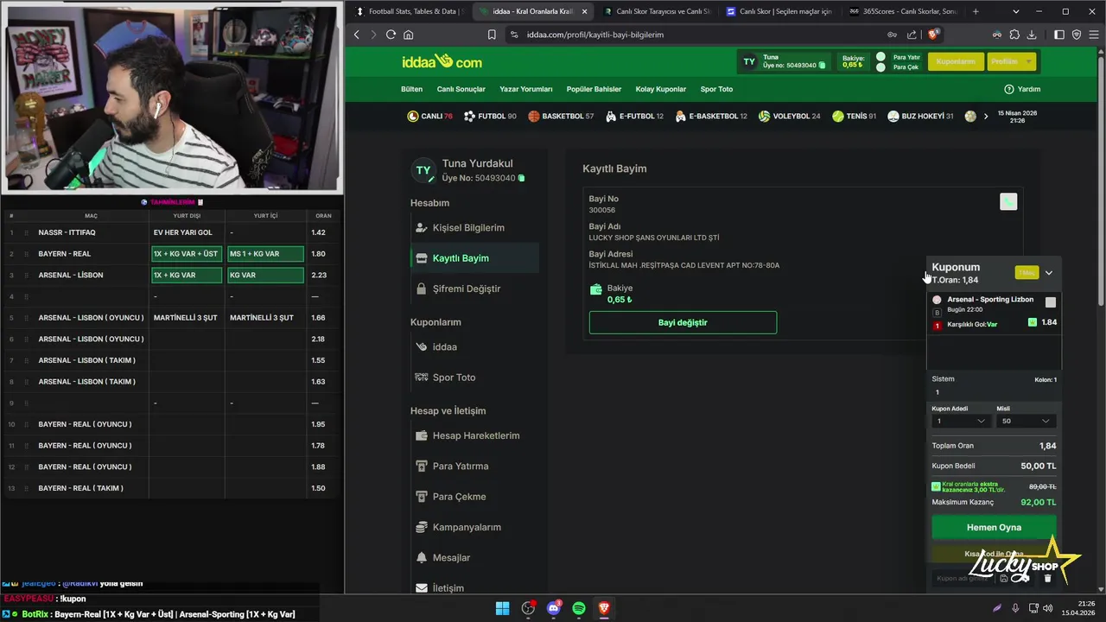Viewport: 1106px width, 622px height.
Task: Open the Kupon Adedi dropdown
Action: [x=961, y=421]
